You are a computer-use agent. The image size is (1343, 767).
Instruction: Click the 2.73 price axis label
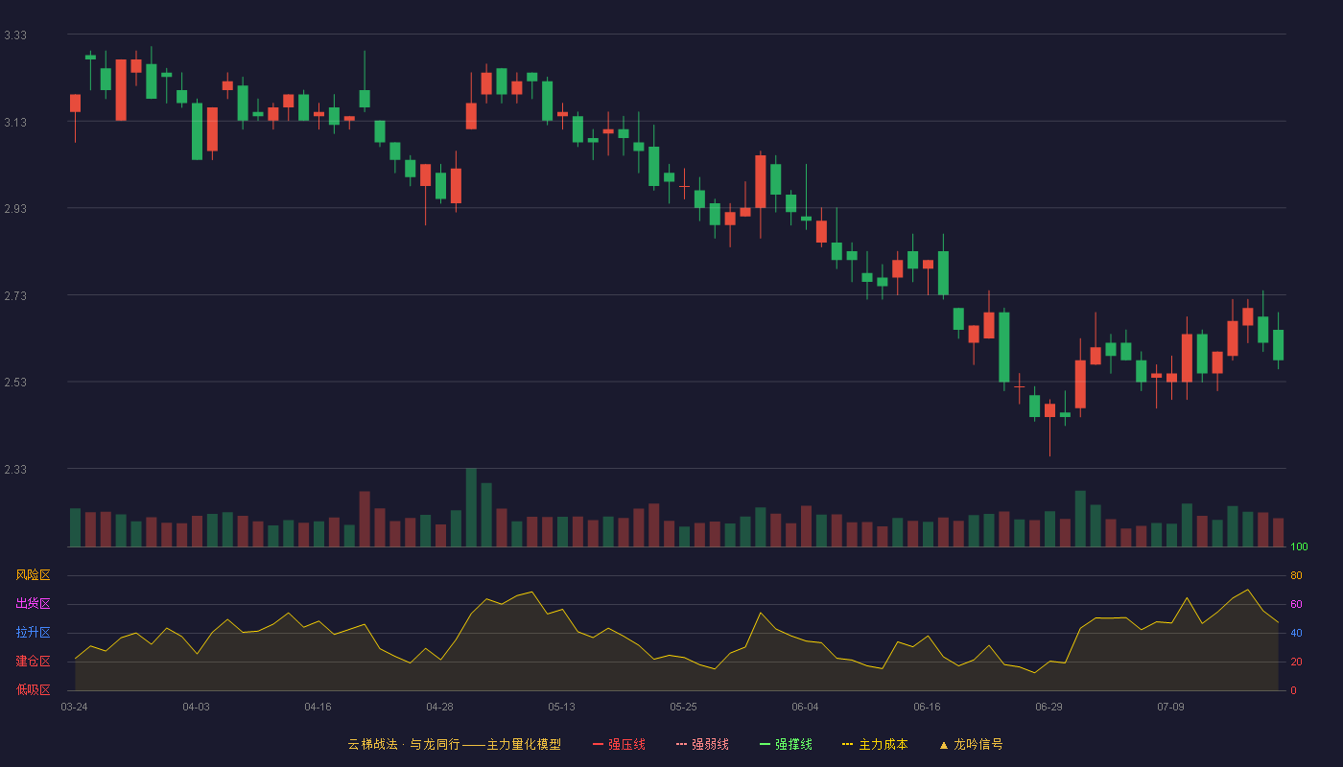pyautogui.click(x=15, y=296)
